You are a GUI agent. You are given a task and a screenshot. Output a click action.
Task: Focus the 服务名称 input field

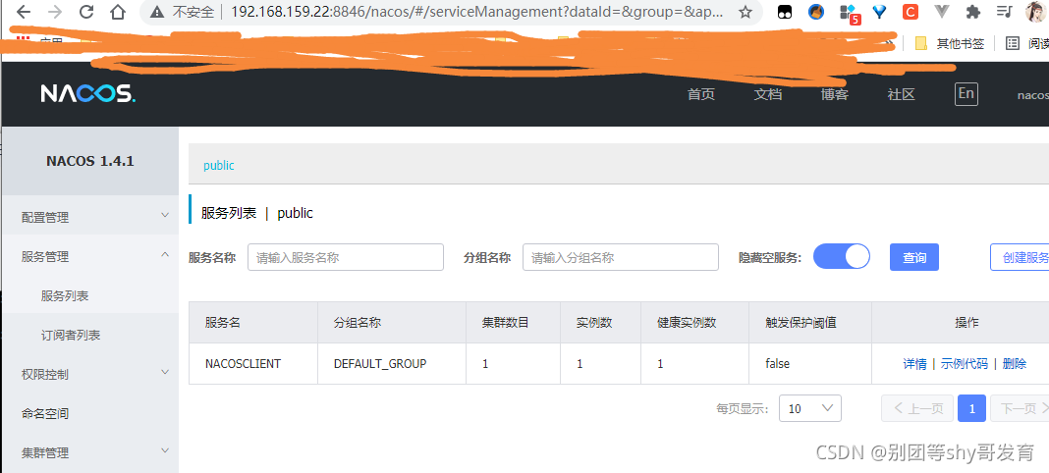345,257
